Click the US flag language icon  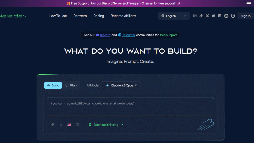[69, 125]
